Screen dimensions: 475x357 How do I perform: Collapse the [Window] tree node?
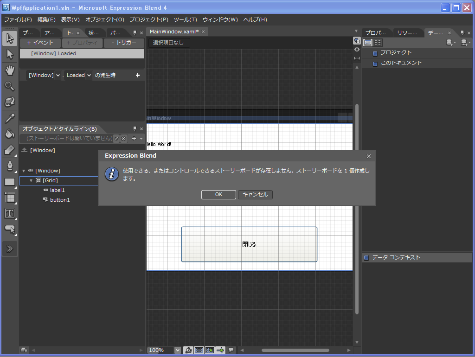coord(24,171)
